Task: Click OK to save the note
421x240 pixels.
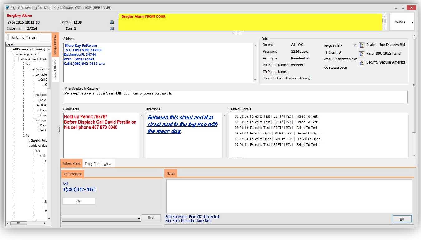Action: [402, 219]
